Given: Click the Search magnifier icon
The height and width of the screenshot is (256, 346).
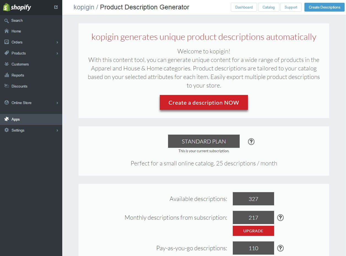Looking at the screenshot, I should coord(7,21).
